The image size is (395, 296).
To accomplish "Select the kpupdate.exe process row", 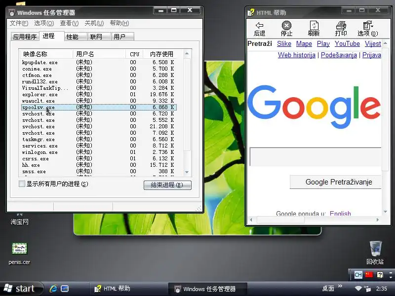I will (x=99, y=62).
